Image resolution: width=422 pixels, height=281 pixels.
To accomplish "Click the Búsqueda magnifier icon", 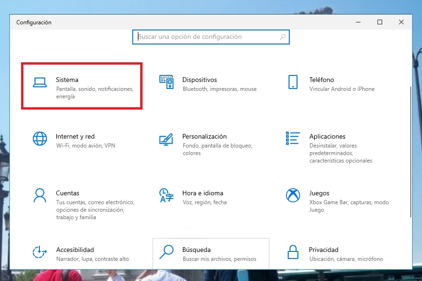I will (167, 251).
